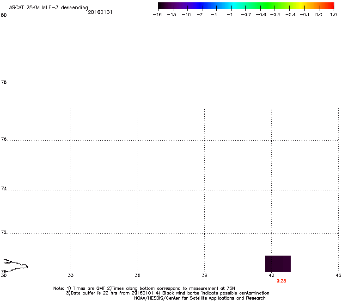This screenshot has height=301, width=342.
Task: Click the color scale value -10
Action: [x=186, y=15]
